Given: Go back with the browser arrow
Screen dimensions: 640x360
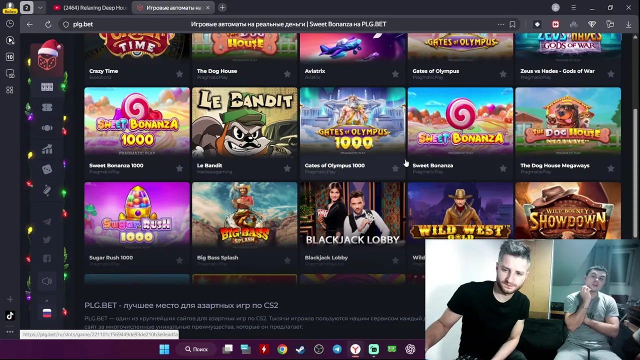Looking at the screenshot, I should [x=29, y=24].
